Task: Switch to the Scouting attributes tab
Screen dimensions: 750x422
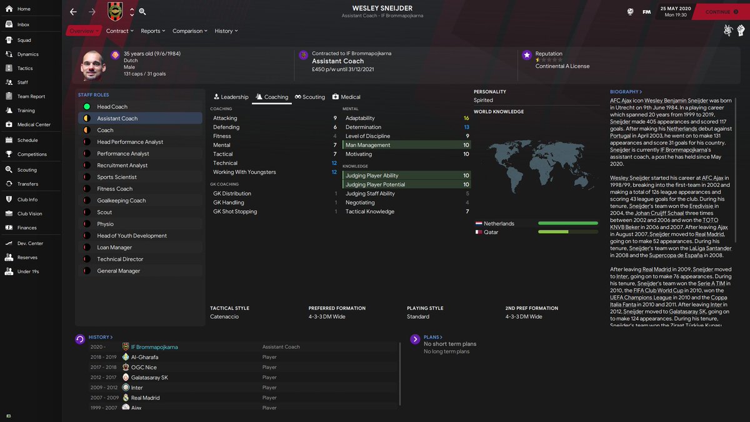Action: point(310,97)
